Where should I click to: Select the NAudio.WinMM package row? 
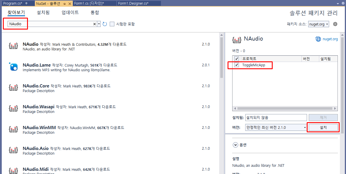(110, 130)
